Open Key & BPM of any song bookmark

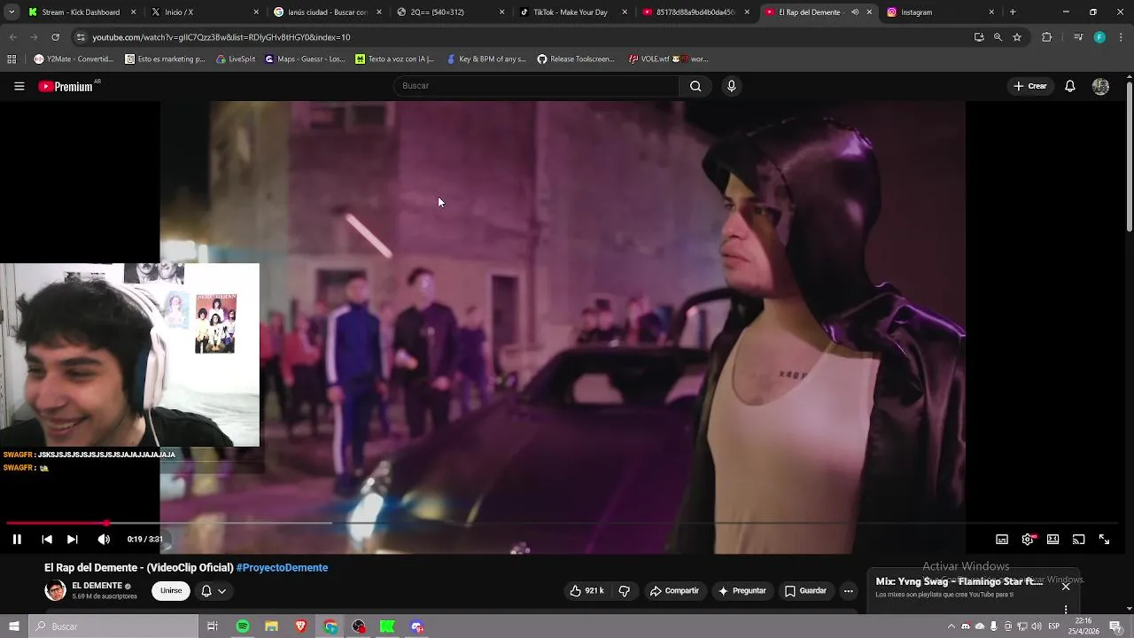[x=486, y=59]
